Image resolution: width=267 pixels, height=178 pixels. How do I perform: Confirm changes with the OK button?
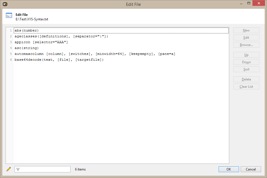click(x=229, y=169)
